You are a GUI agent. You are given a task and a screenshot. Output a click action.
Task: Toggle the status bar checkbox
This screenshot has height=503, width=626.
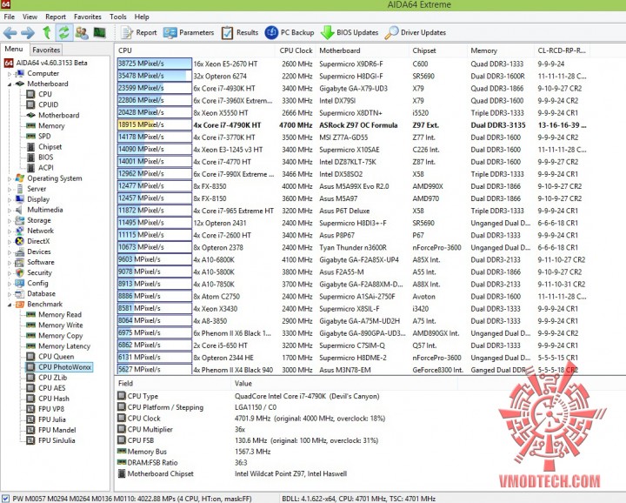click(5, 499)
